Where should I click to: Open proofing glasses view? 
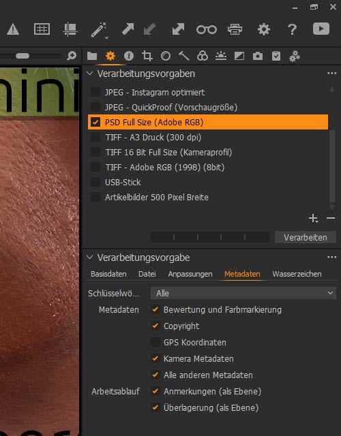coord(207,29)
